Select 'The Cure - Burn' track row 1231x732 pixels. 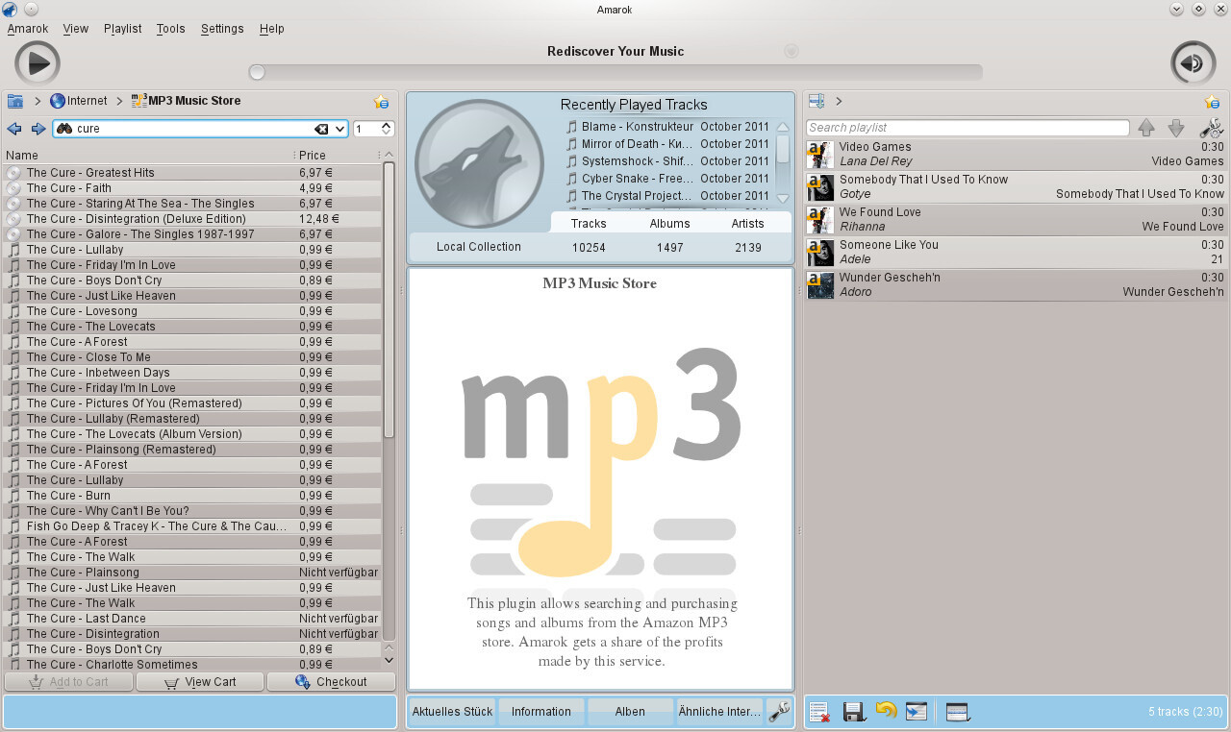point(192,496)
